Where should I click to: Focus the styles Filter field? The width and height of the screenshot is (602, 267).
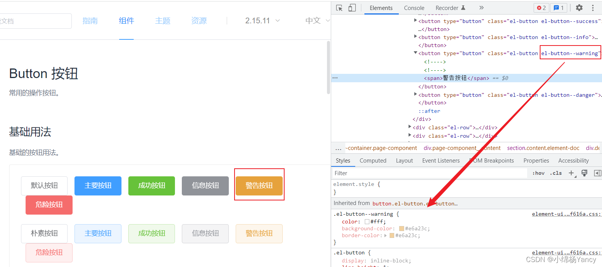pos(429,173)
